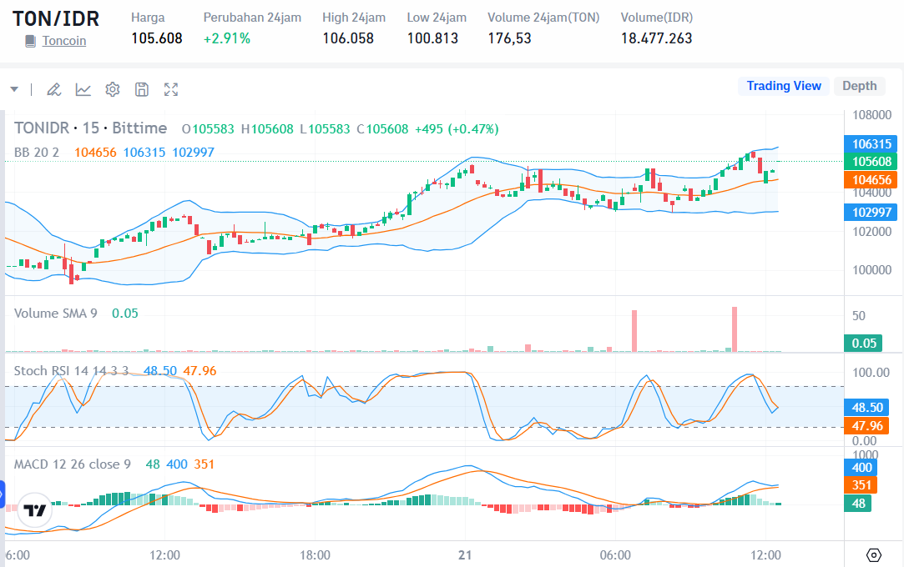904x567 pixels.
Task: Click the 18:00 time axis label
Action: pyautogui.click(x=315, y=555)
